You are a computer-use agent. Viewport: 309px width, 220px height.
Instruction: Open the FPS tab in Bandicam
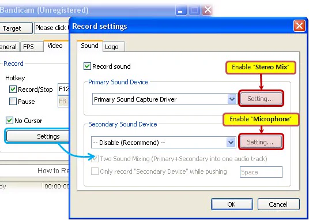[x=32, y=47]
